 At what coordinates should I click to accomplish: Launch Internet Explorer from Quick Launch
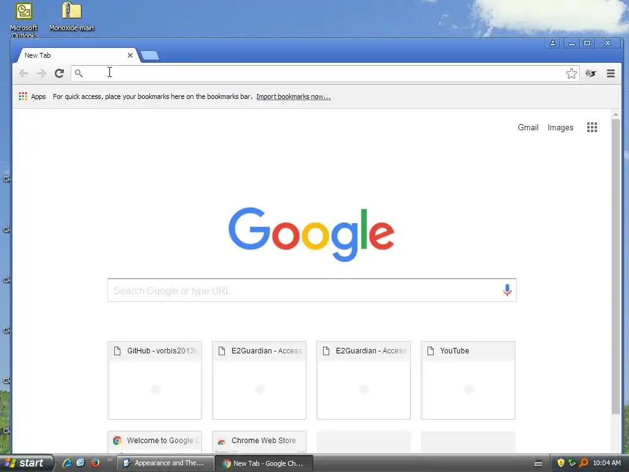(67, 463)
